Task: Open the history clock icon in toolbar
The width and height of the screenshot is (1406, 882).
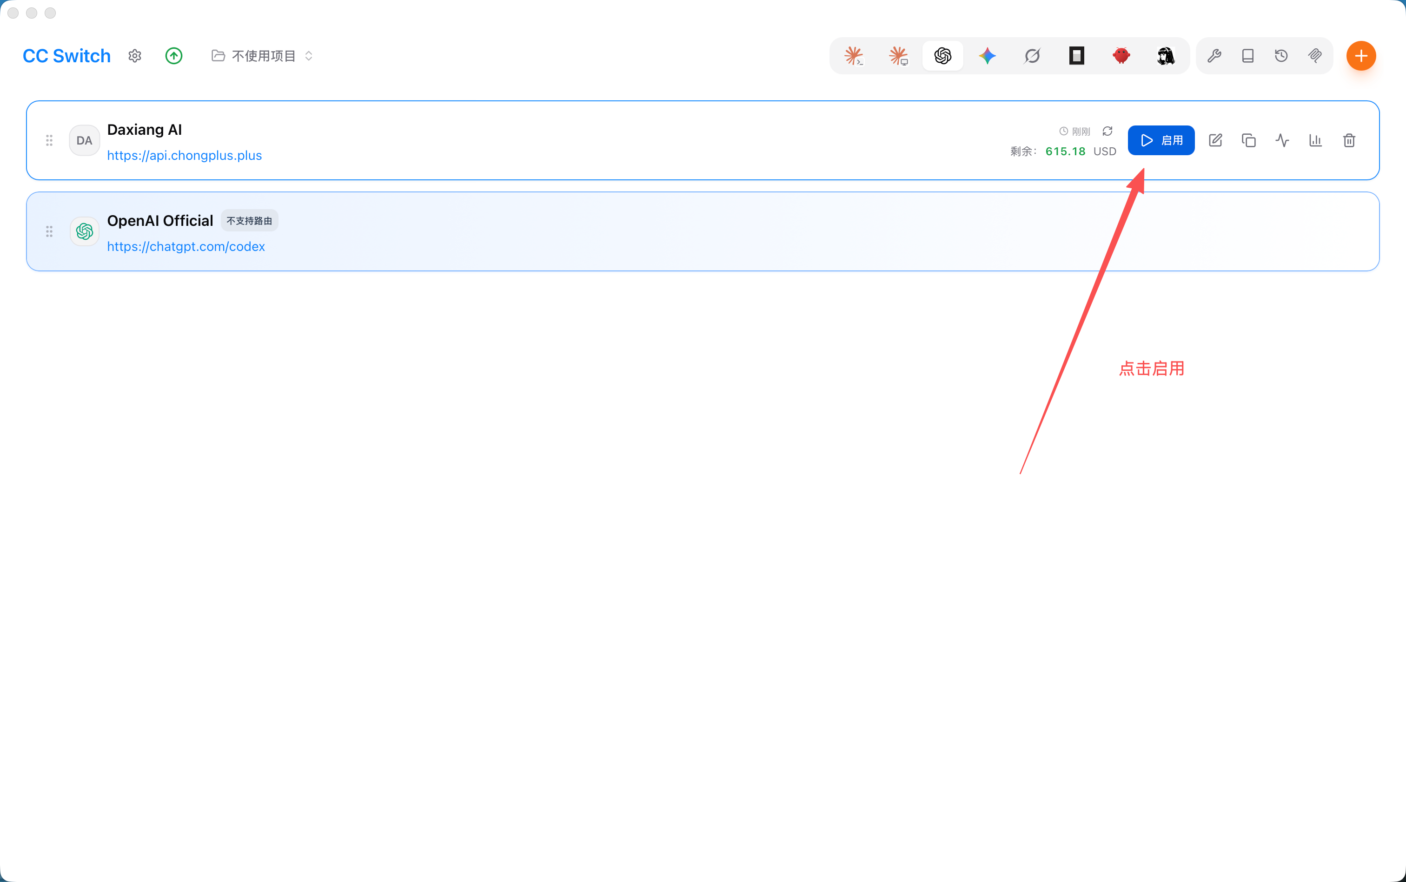Action: [x=1281, y=56]
